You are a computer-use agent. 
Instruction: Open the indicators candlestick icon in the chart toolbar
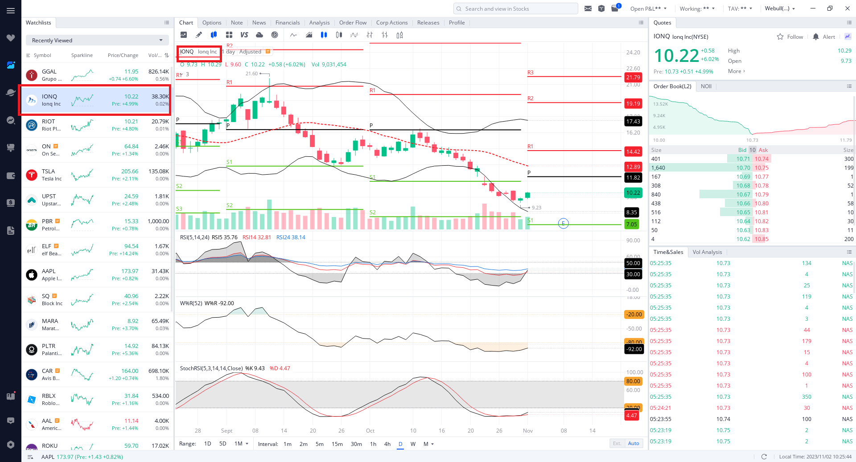(x=214, y=35)
